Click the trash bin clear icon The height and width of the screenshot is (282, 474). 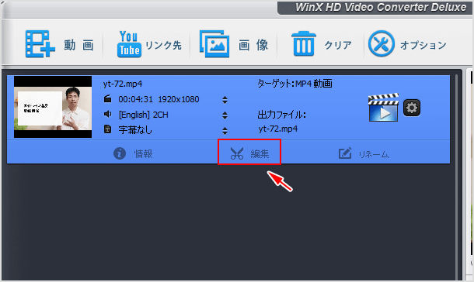coord(304,44)
